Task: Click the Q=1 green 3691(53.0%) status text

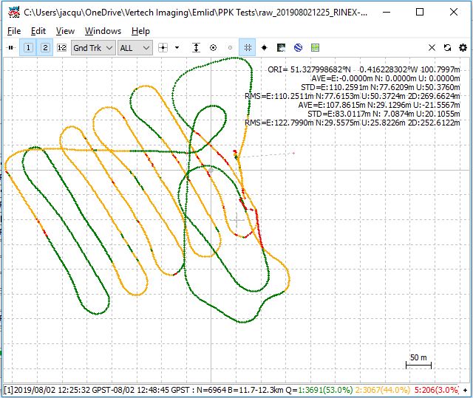Action: 325,390
